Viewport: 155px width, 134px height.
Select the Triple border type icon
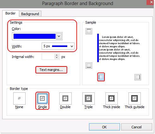[x=88, y=98]
